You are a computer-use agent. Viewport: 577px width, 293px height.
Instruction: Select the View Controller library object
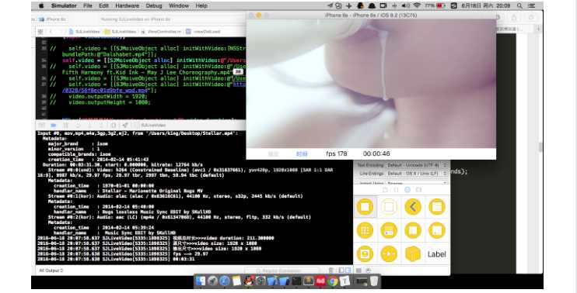click(x=365, y=207)
